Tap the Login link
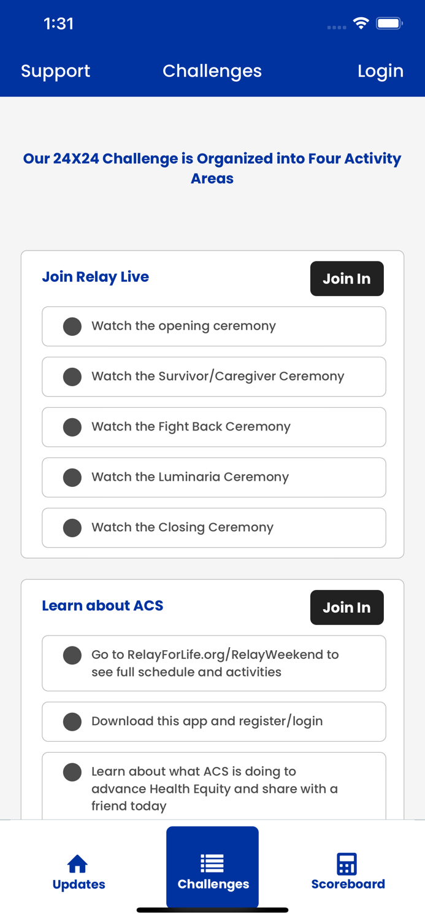425x921 pixels. point(380,71)
